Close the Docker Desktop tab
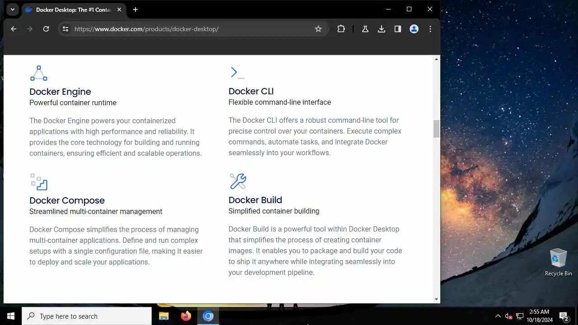 [119, 9]
